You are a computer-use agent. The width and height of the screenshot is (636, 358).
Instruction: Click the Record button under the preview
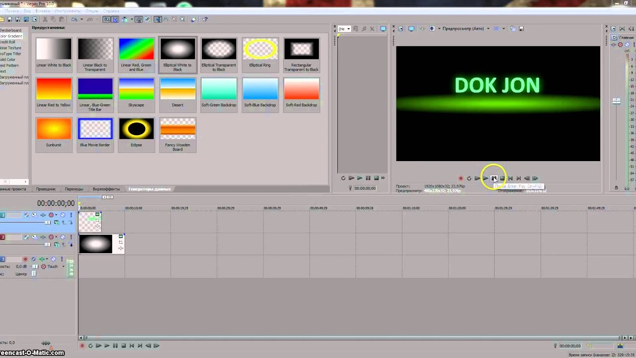coord(461,178)
